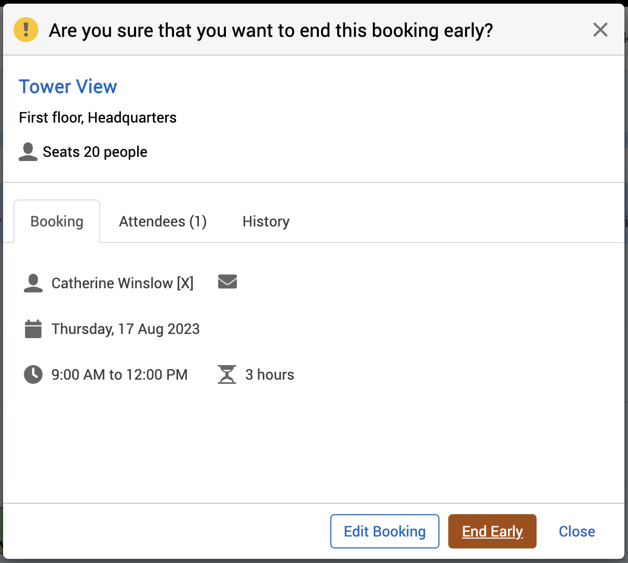
Task: Click the calendar icon next to the date
Action: pyautogui.click(x=33, y=329)
